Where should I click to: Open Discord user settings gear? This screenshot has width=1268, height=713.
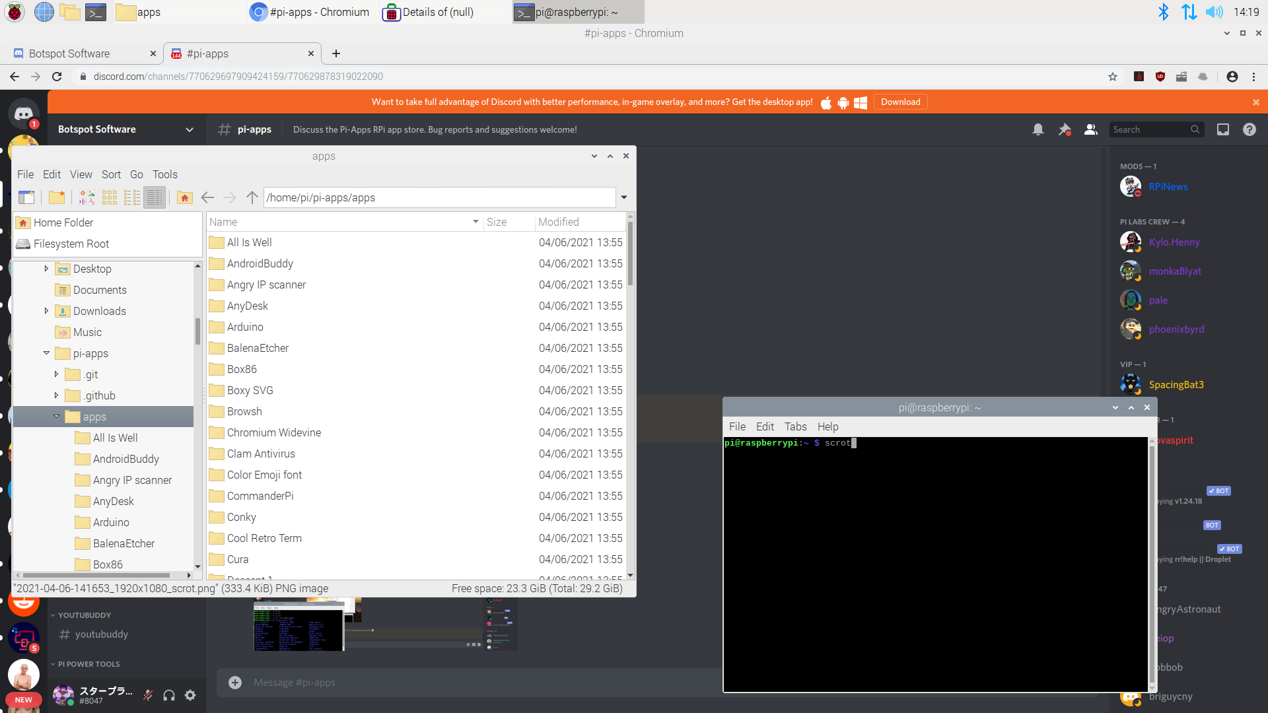click(190, 695)
